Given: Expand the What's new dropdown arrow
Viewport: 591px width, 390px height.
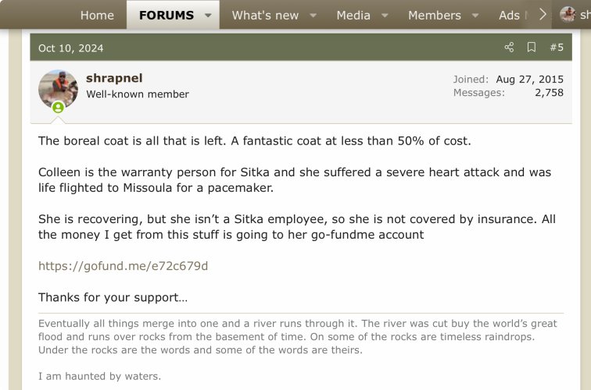Looking at the screenshot, I should 313,16.
